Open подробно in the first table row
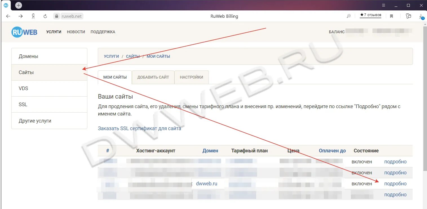 (x=395, y=162)
